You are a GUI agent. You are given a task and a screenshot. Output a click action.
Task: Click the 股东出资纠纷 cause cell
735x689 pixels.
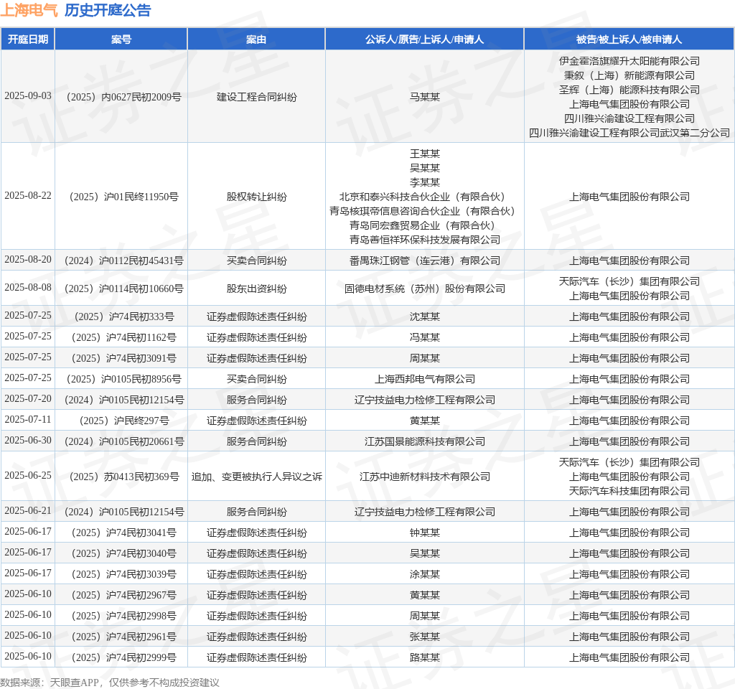[x=256, y=289]
